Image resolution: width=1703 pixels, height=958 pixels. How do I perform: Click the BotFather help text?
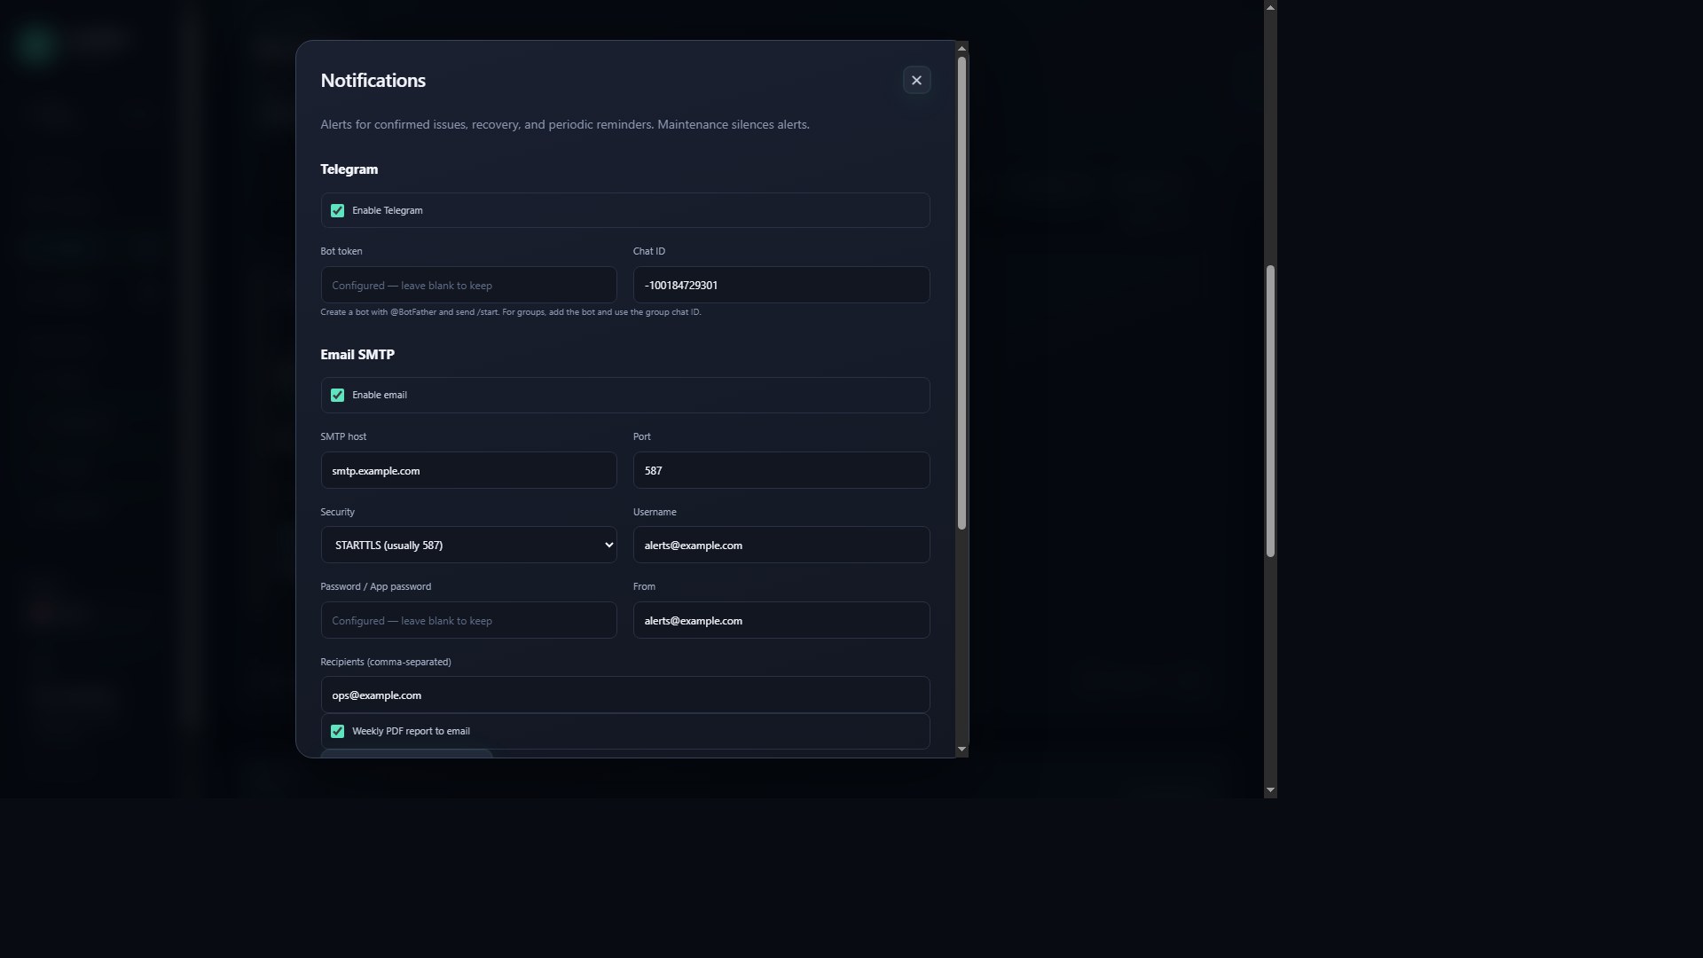click(x=510, y=312)
